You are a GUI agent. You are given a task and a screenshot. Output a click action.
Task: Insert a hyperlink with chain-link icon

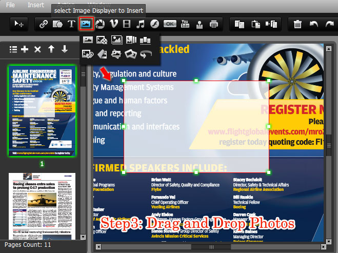[44, 24]
